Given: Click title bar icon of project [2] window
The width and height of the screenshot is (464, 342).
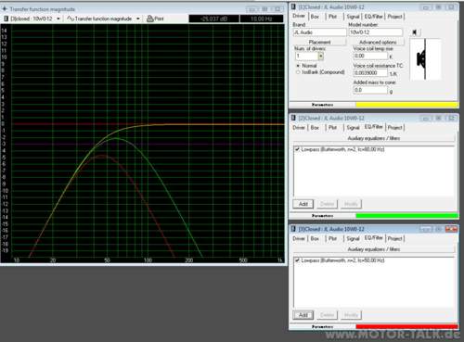Looking at the screenshot, I should [293, 118].
